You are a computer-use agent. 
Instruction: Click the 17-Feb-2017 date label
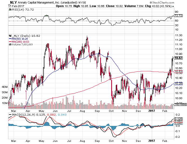coord(16,6)
